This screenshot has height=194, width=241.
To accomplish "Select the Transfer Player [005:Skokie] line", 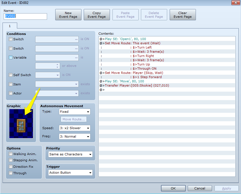I will (x=167, y=85).
